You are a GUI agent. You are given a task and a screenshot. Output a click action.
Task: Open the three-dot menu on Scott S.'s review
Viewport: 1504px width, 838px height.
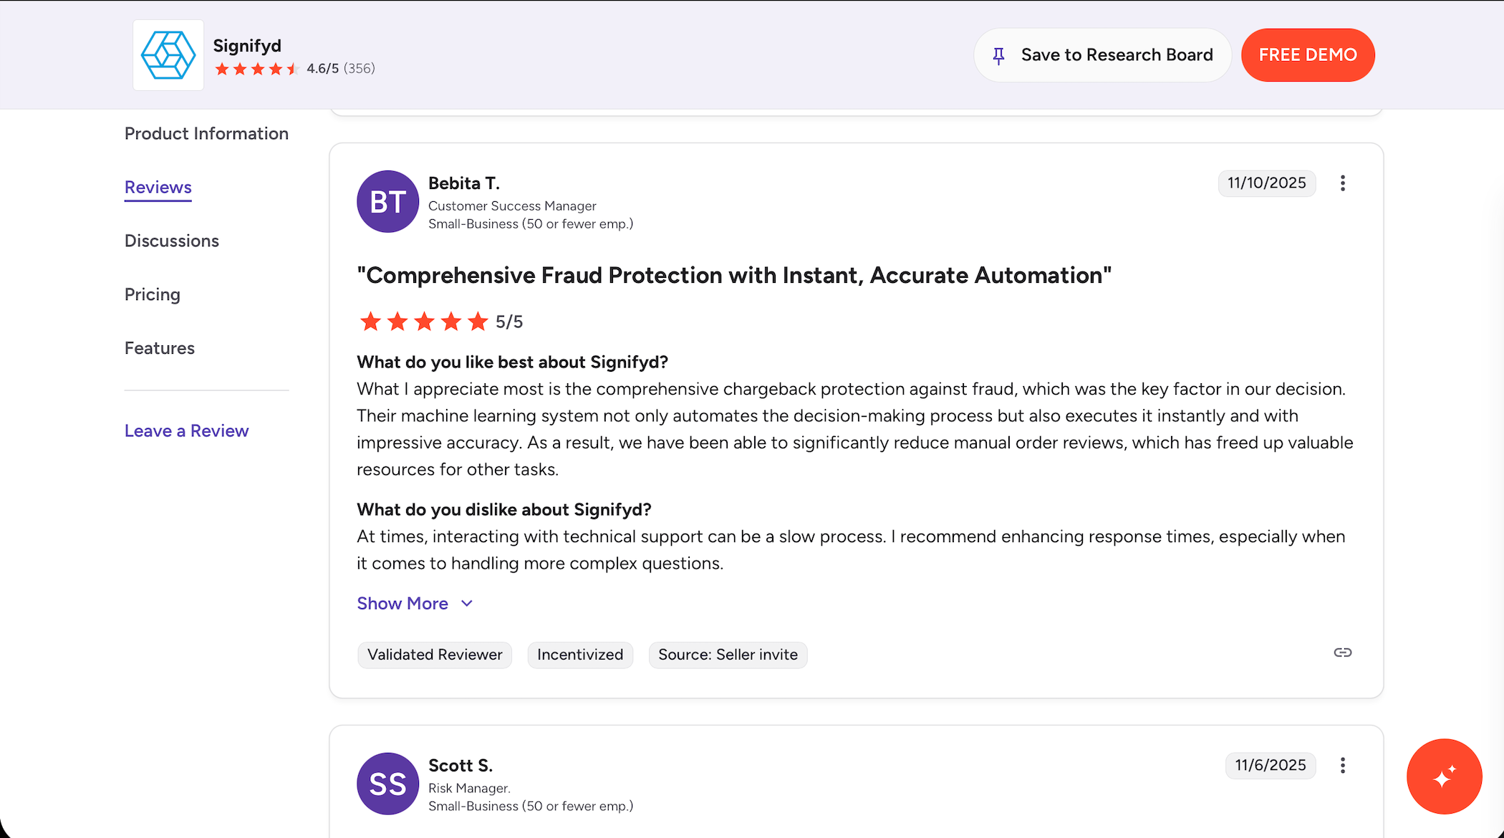click(x=1343, y=766)
